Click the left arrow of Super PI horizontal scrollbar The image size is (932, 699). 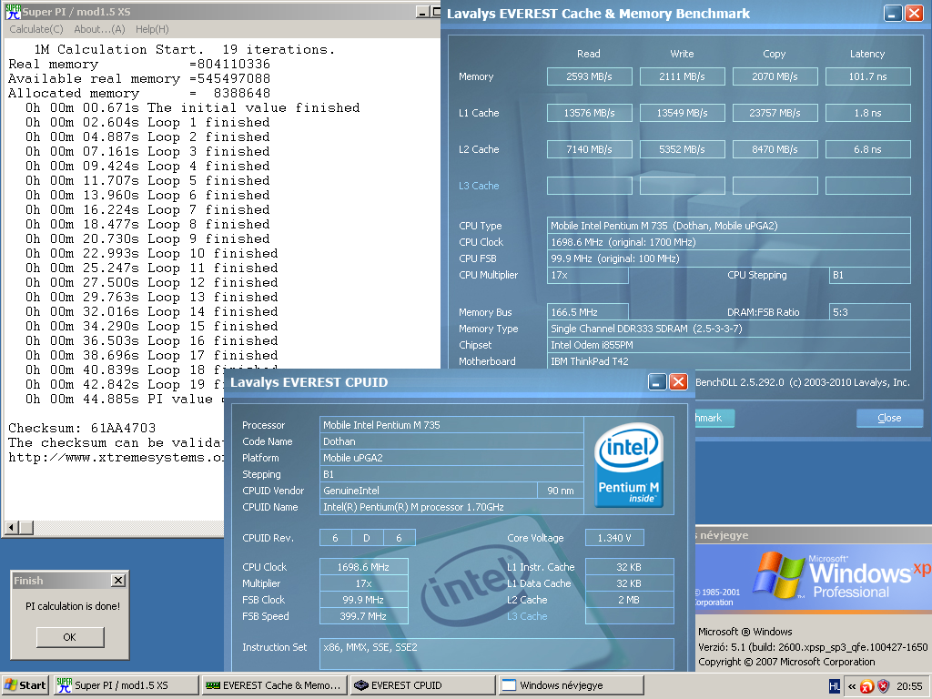pyautogui.click(x=11, y=527)
